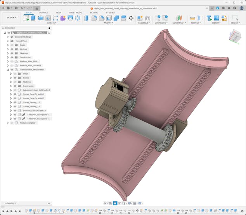Click the Measure tool in Inspect
246x215 pixels.
click(x=192, y=18)
